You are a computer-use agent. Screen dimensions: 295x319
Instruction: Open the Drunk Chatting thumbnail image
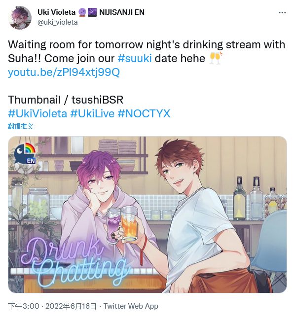tap(147, 214)
